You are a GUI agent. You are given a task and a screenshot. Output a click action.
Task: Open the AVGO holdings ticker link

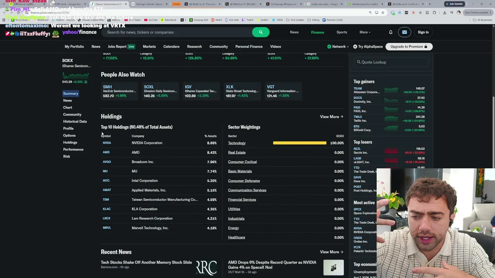[107, 162]
